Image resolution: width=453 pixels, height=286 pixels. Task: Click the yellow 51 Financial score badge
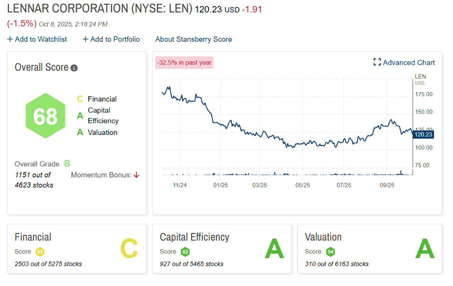pyautogui.click(x=40, y=252)
